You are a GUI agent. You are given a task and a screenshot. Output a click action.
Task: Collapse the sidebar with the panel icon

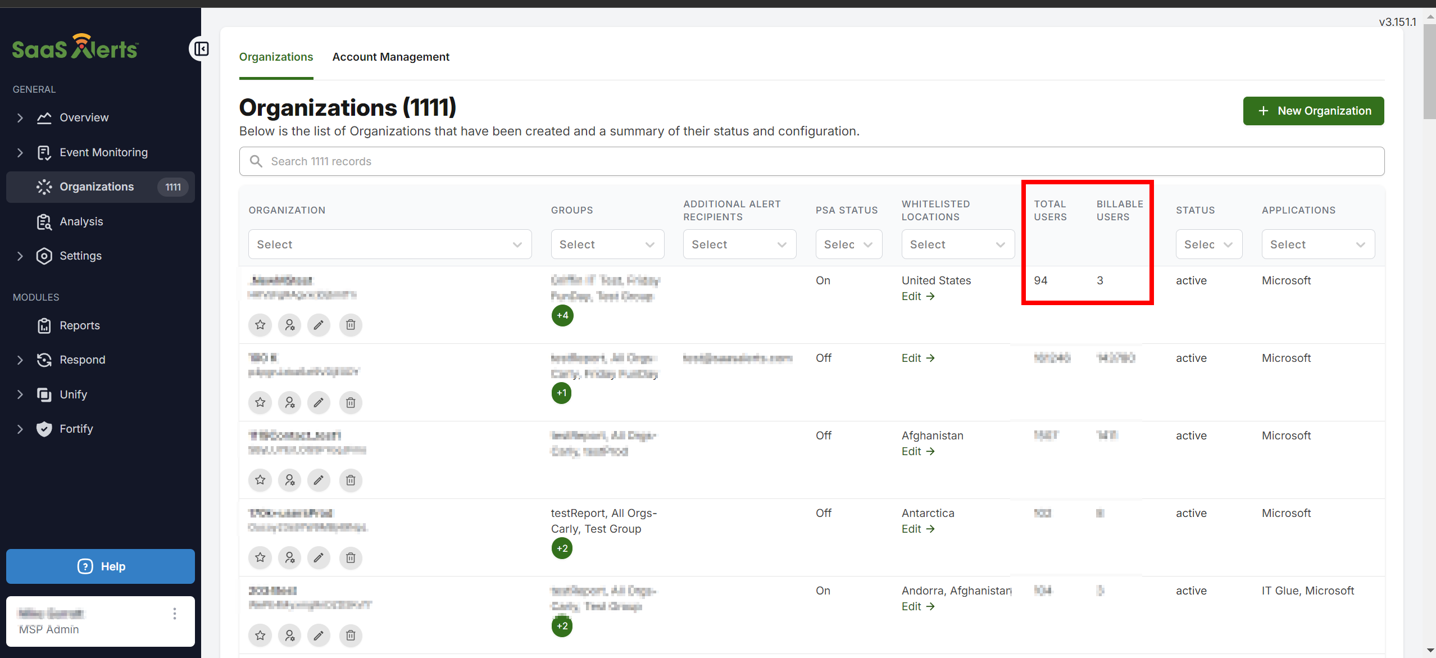pyautogui.click(x=201, y=49)
